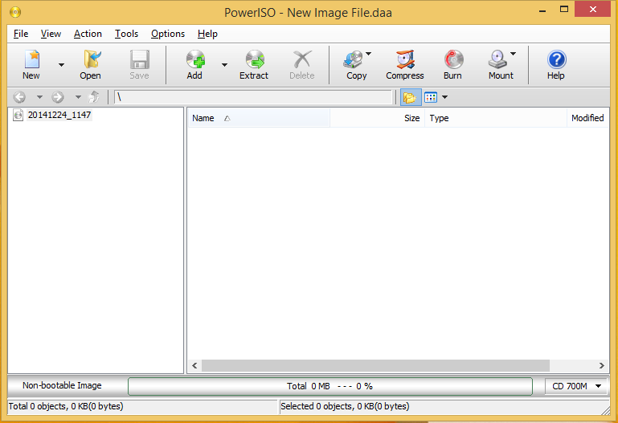Sort by the Size column header
The width and height of the screenshot is (618, 423).
pos(377,118)
